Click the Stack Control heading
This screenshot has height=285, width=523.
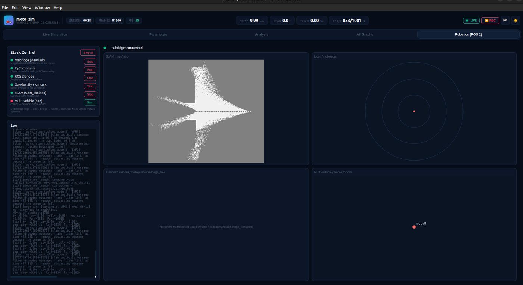click(23, 53)
